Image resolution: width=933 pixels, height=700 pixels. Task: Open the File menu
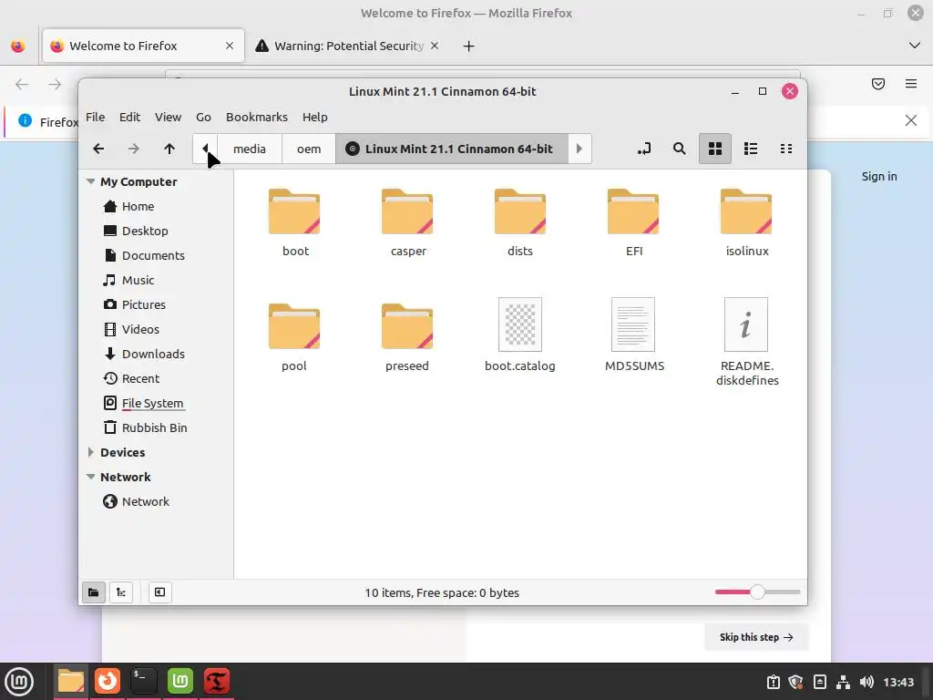(95, 118)
